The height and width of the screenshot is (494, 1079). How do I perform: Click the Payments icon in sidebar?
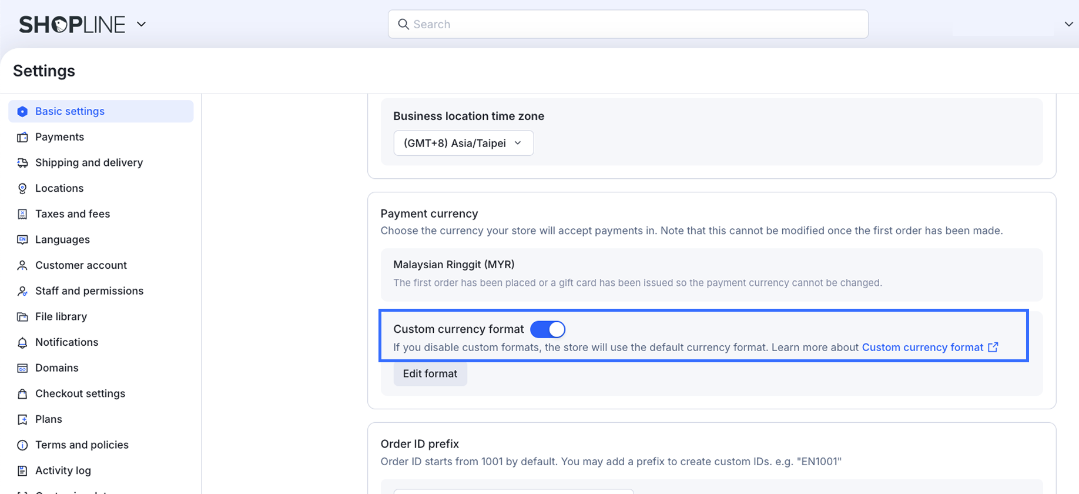tap(22, 137)
